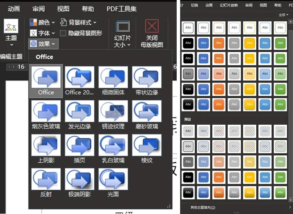Open the 动画 tab in left ribbon
The width and height of the screenshot is (293, 214).
click(x=14, y=9)
